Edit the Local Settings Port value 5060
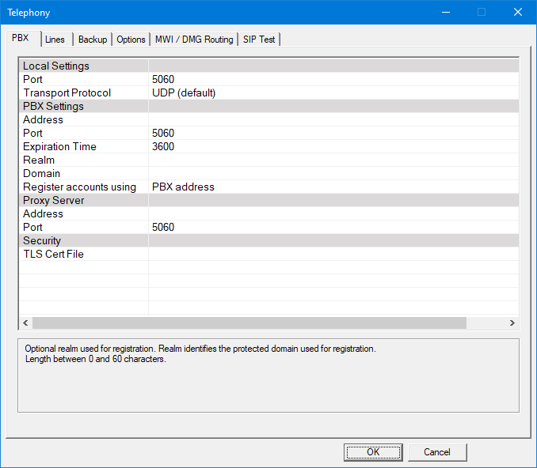Image resolution: width=537 pixels, height=468 pixels. [x=333, y=80]
